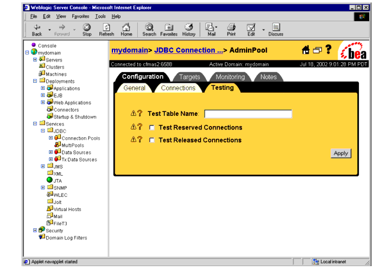
Task: Switch to the Targets tab
Action: pyautogui.click(x=189, y=77)
